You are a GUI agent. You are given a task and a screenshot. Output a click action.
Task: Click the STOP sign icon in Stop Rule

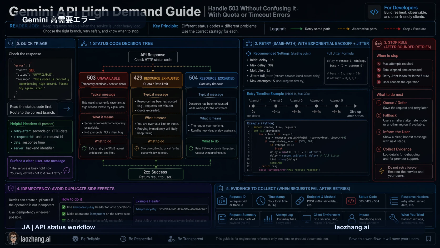[x=378, y=44]
